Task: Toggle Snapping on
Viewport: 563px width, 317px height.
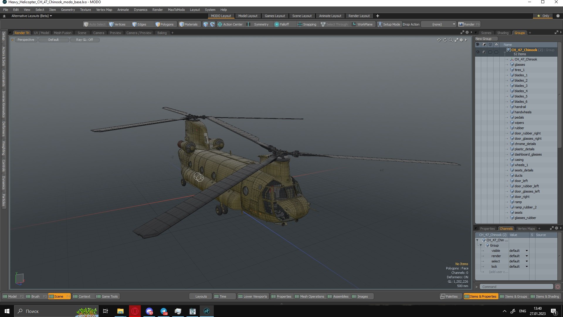Action: (307, 24)
